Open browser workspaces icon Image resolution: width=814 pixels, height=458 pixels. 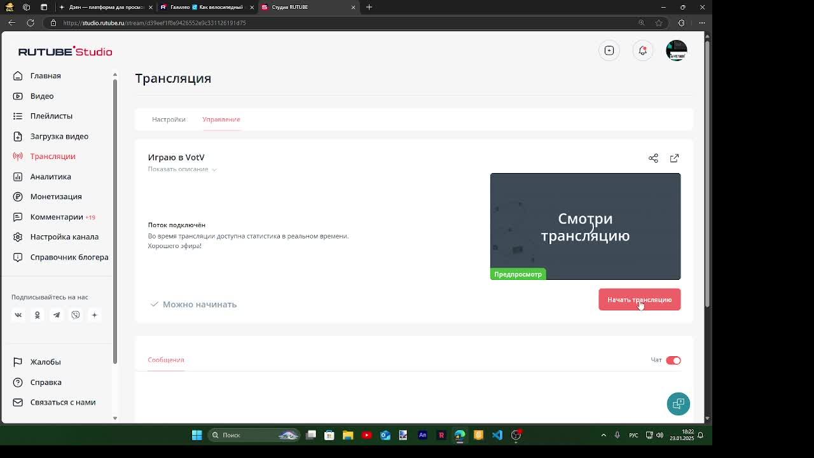click(x=27, y=7)
